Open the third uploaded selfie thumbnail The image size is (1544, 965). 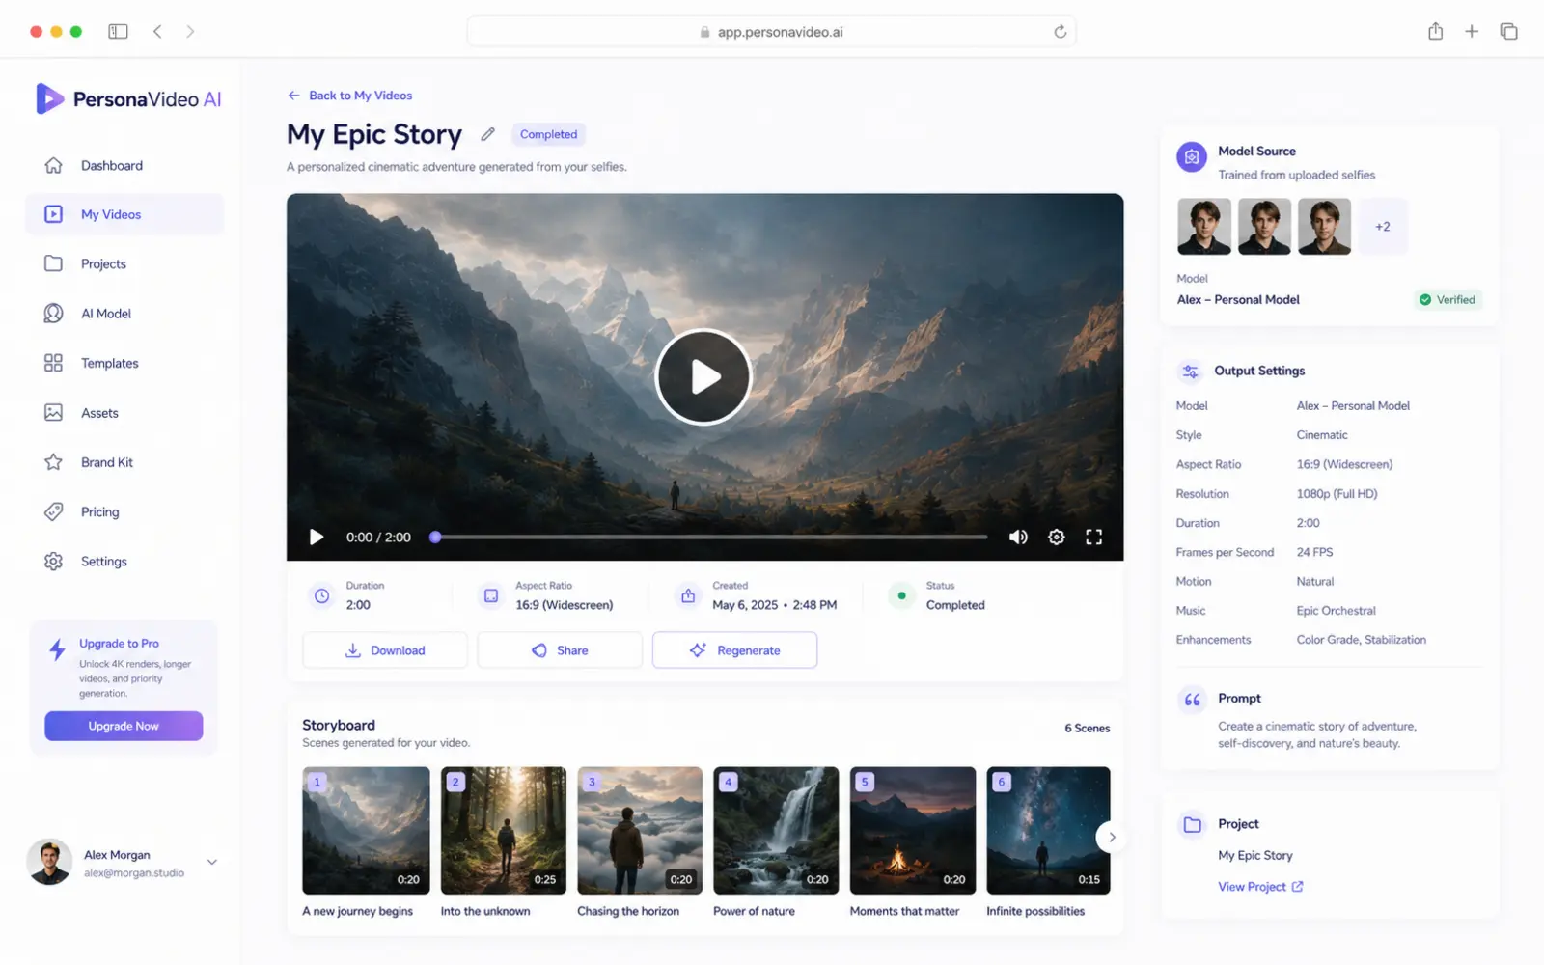tap(1324, 227)
